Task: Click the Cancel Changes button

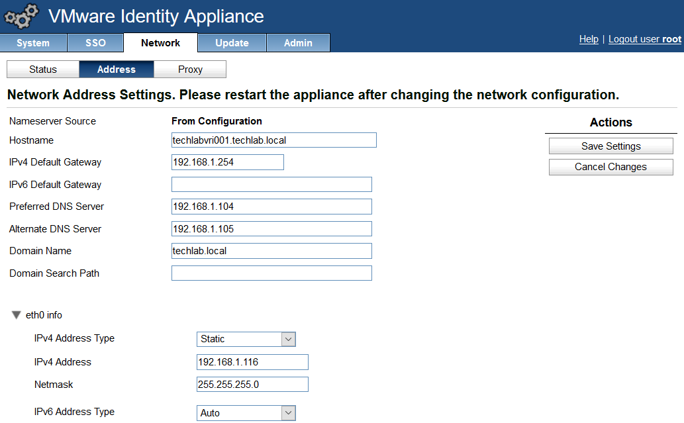Action: point(611,167)
